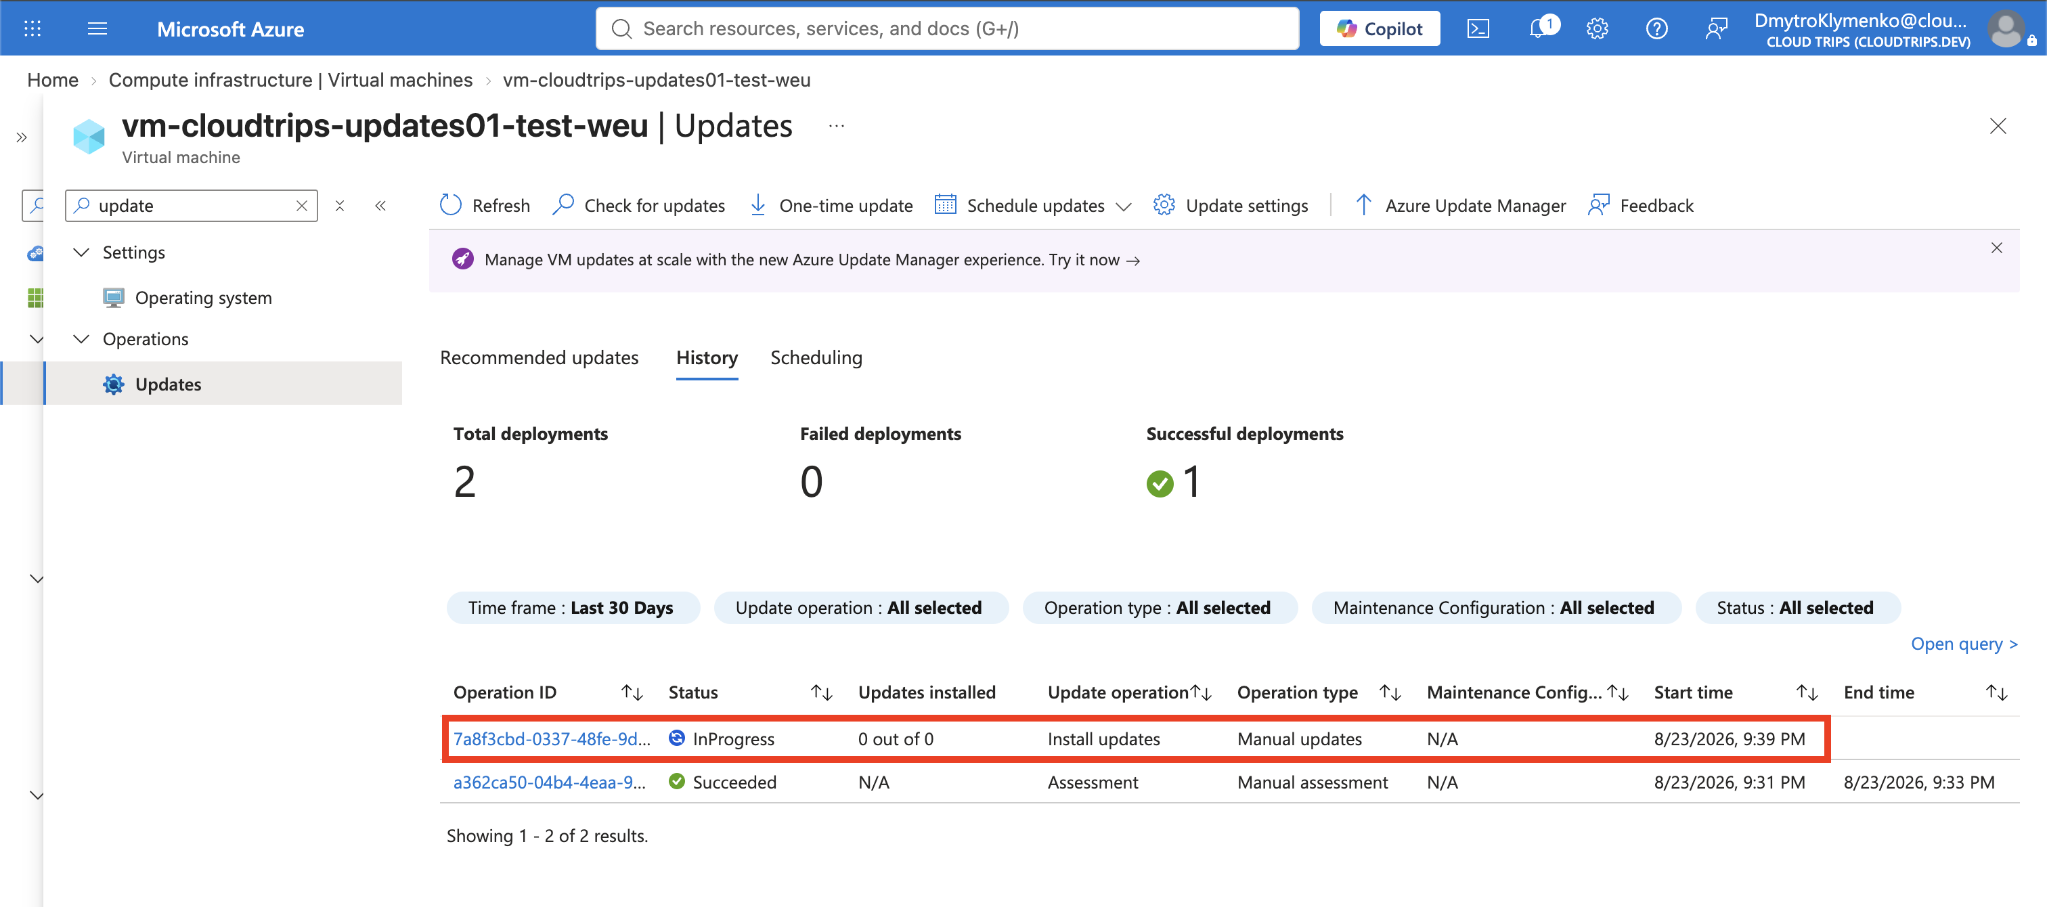Open the account avatar menu
Viewport: 2047px width, 907px height.
point(2006,28)
